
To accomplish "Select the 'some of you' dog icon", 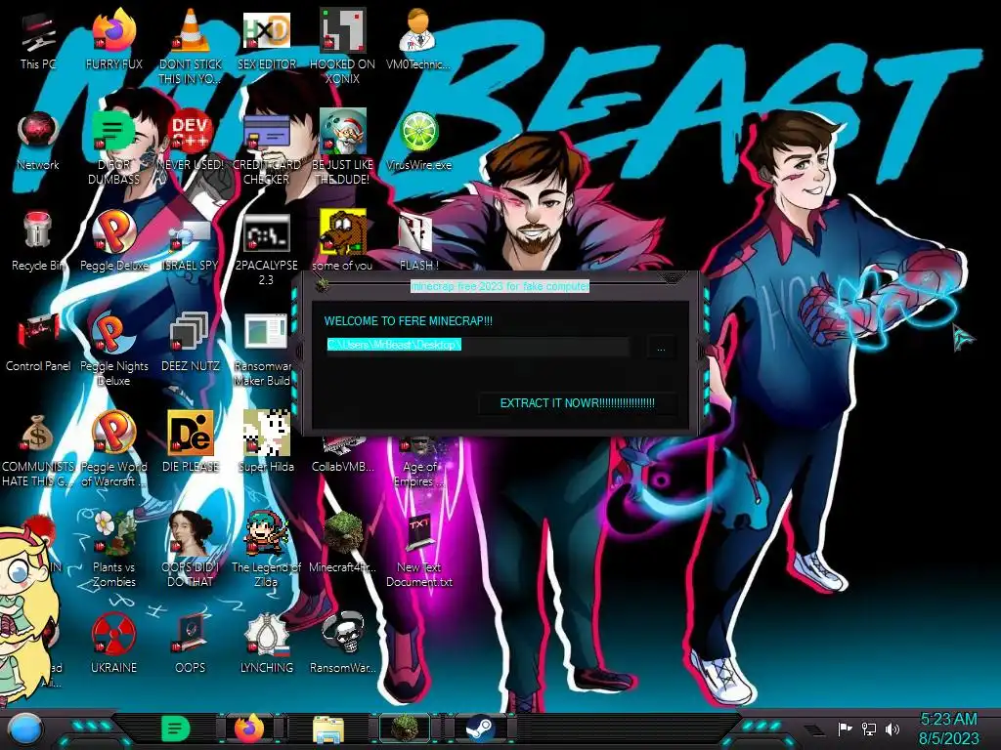I will click(342, 232).
